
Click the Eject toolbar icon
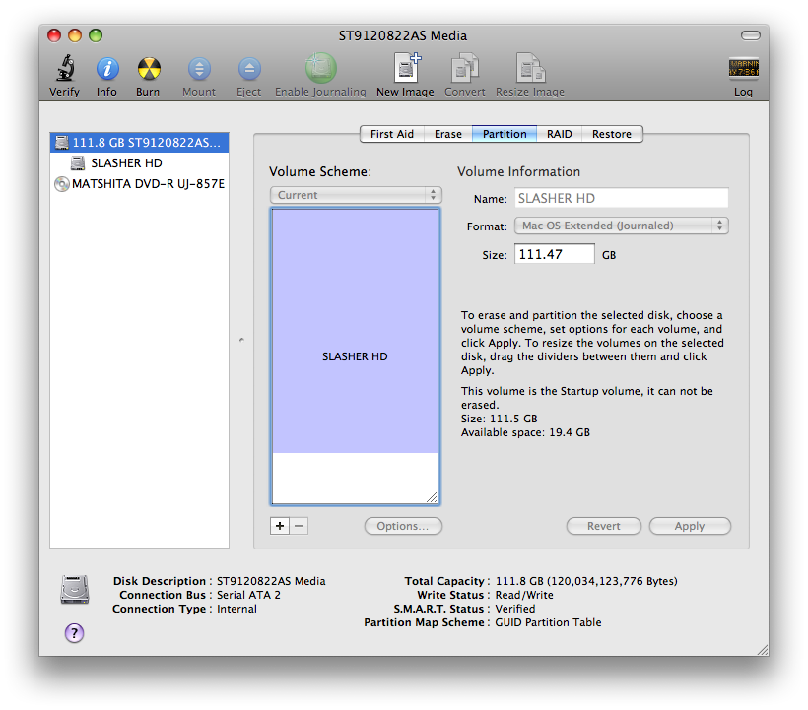click(x=249, y=69)
